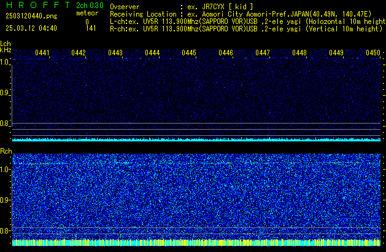The image size is (386, 252).
Task: Click the date stamp 25.03.12 04:40
Action: pos(31,28)
